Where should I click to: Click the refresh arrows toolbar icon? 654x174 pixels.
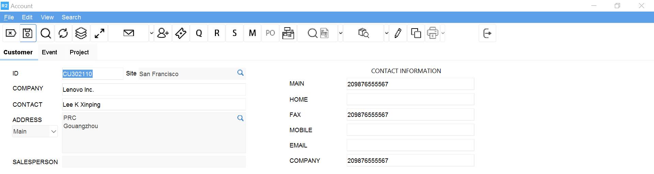63,33
